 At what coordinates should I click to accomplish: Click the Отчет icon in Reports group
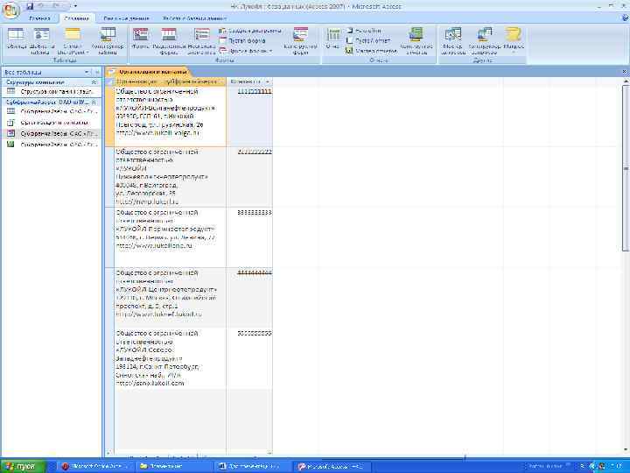[x=333, y=40]
